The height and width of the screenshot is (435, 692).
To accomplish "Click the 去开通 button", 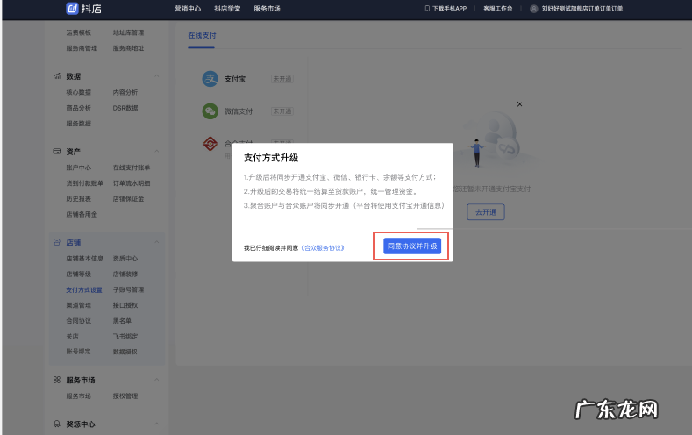I will click(x=486, y=212).
